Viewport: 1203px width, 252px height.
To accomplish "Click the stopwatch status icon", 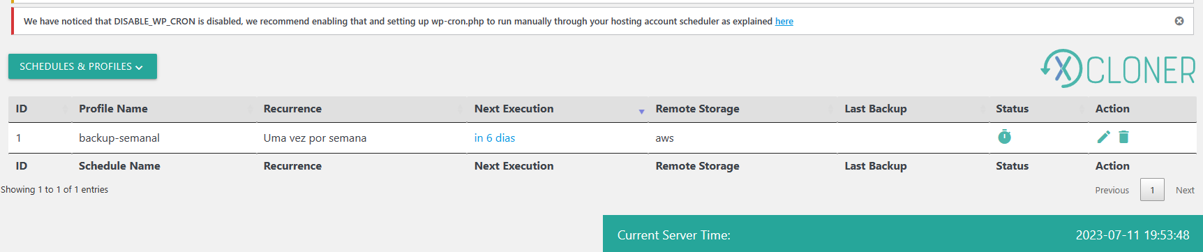I will 1004,137.
